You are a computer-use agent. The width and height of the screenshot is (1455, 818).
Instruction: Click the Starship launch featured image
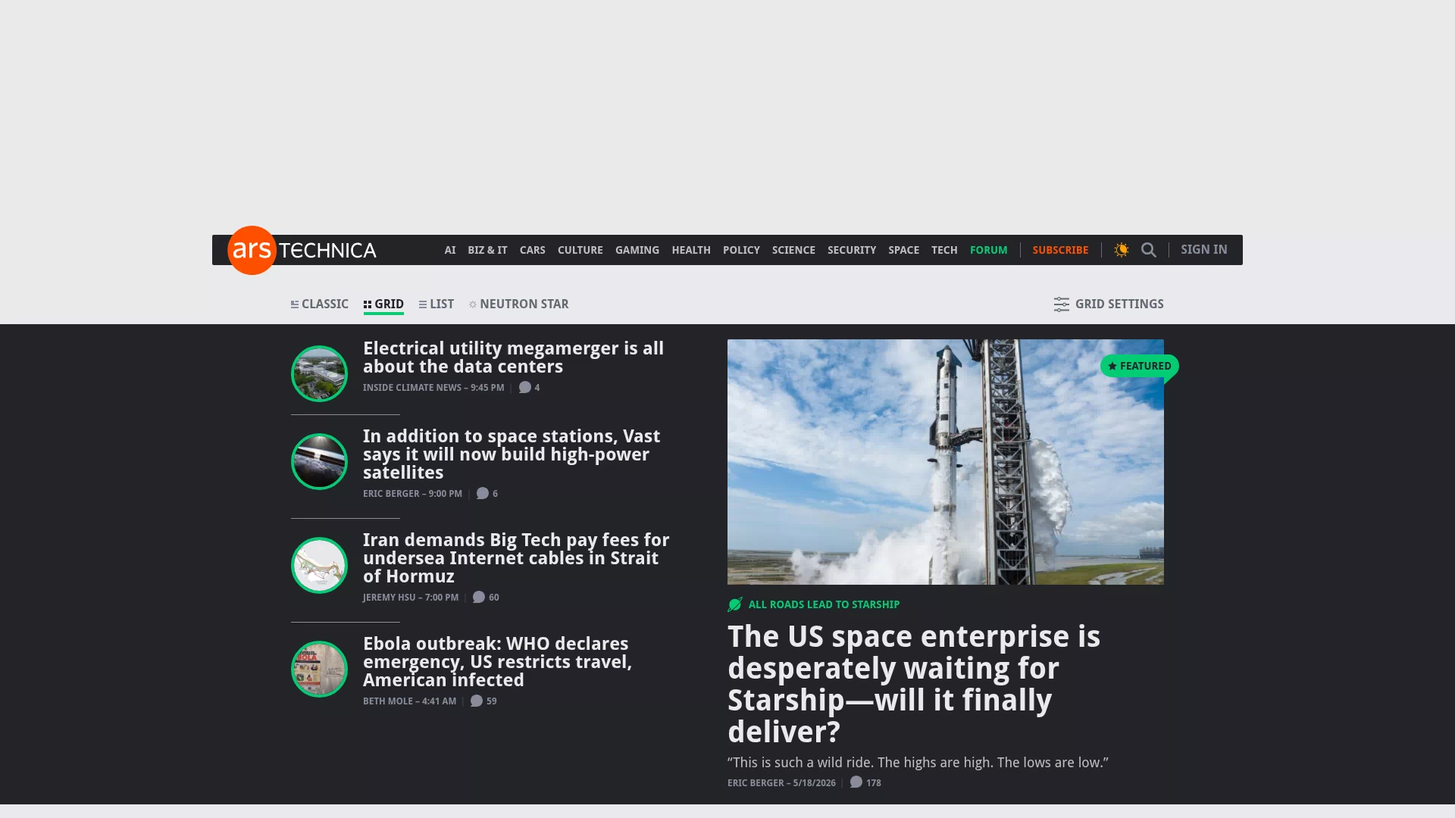tap(946, 462)
